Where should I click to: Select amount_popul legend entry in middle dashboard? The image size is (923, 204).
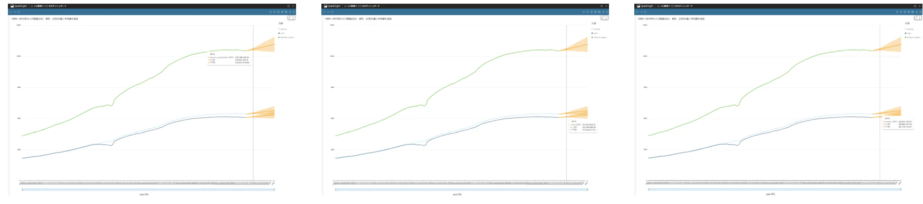[x=600, y=37]
